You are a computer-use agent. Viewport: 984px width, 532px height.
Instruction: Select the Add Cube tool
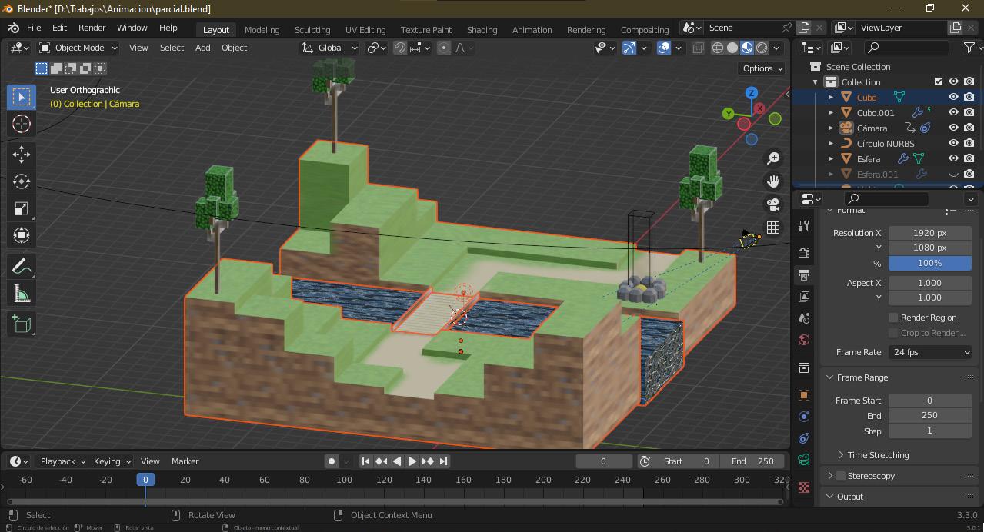click(x=22, y=324)
